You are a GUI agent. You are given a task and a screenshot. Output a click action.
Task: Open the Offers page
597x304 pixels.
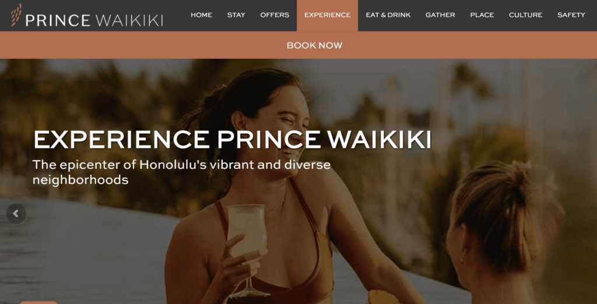point(275,15)
